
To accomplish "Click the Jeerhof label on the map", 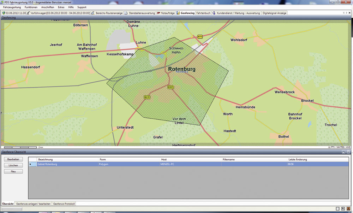I will (x=56, y=45).
